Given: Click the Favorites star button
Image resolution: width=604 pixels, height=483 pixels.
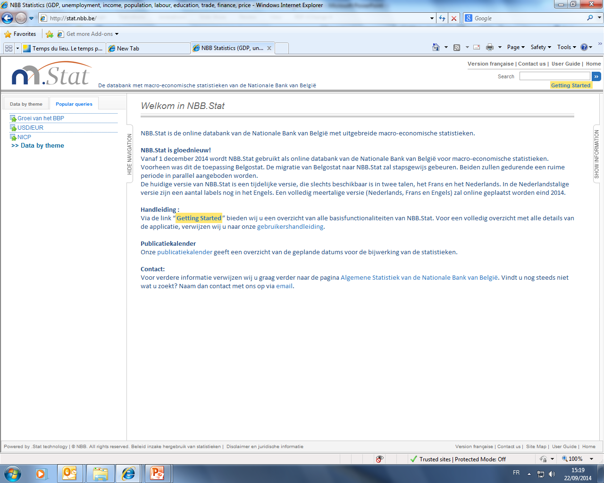Looking at the screenshot, I should tap(8, 34).
